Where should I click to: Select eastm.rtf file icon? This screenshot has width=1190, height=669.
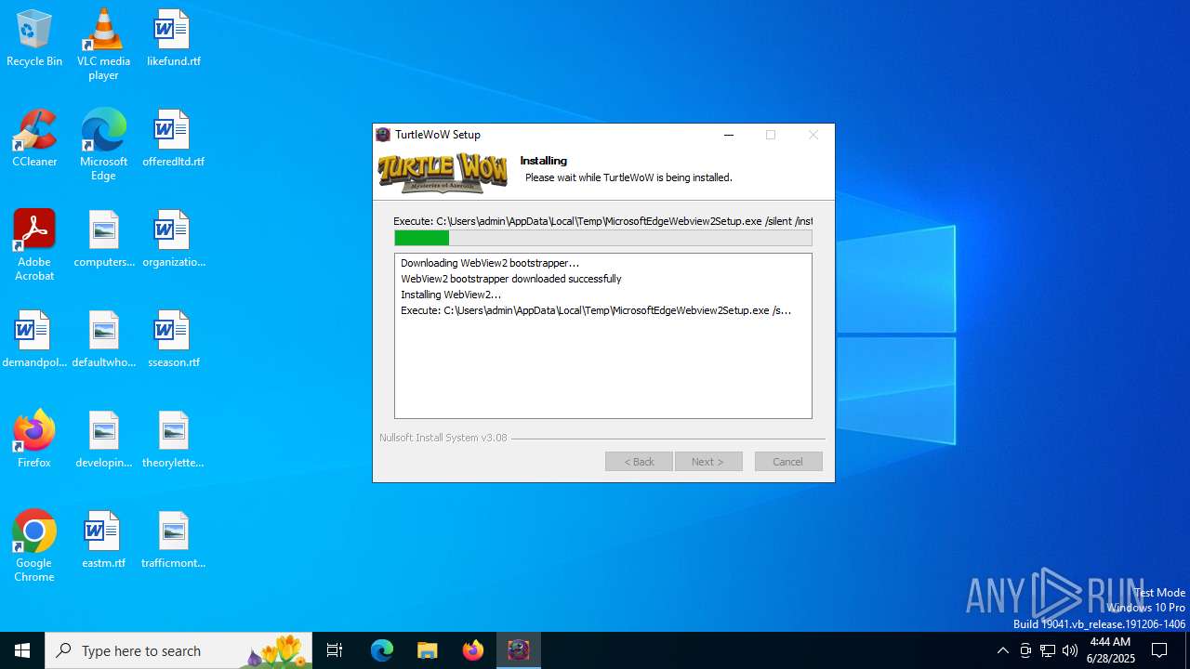click(x=103, y=541)
